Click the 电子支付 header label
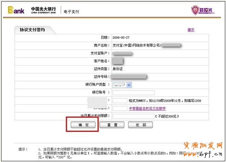This screenshot has height=162, width=226. [x=71, y=12]
